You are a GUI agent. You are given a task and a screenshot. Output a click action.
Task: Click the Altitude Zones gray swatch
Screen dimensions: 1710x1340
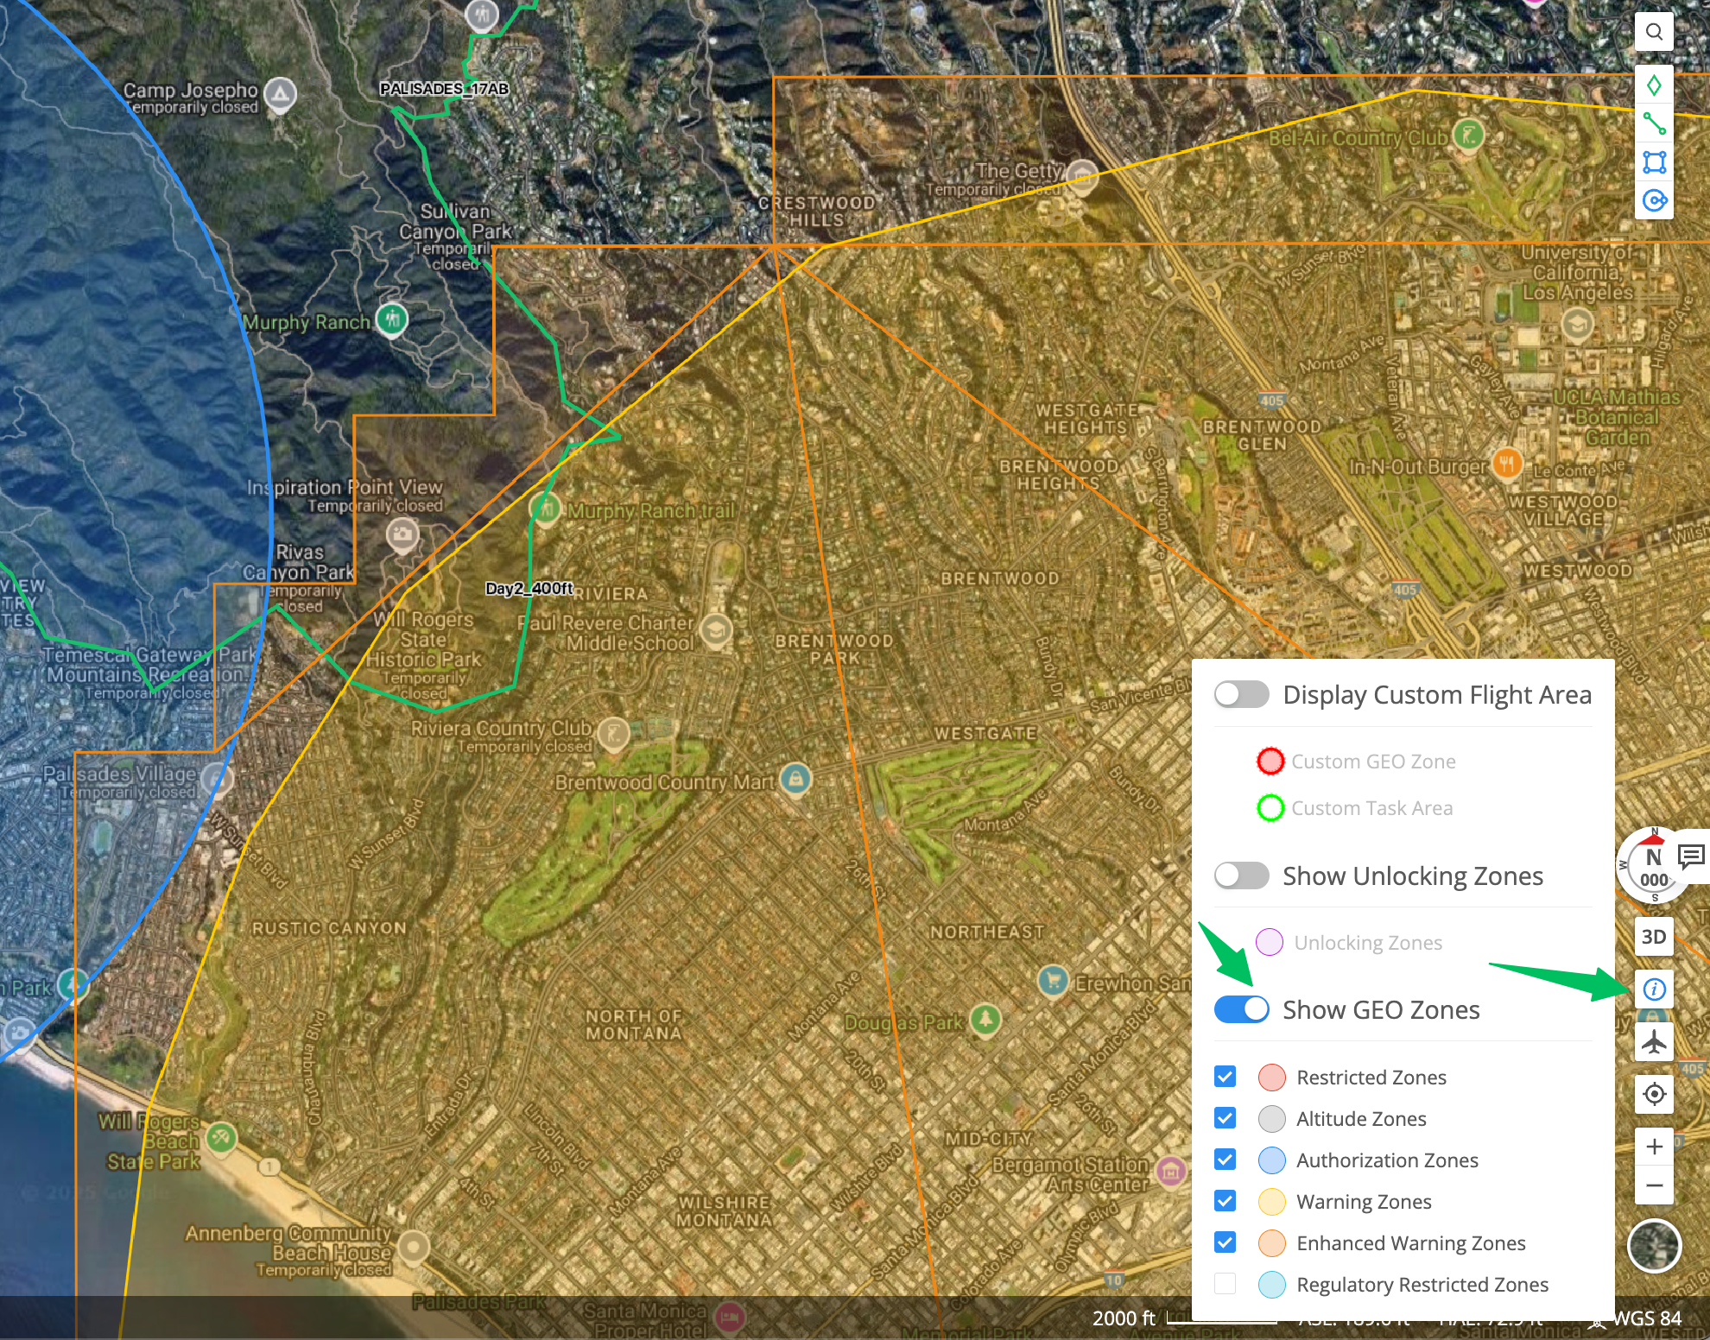click(1272, 1119)
